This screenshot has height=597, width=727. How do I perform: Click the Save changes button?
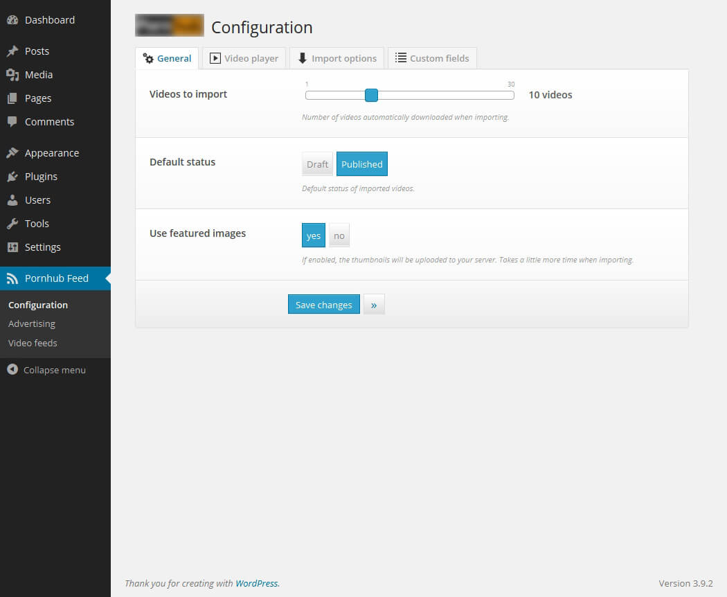323,304
